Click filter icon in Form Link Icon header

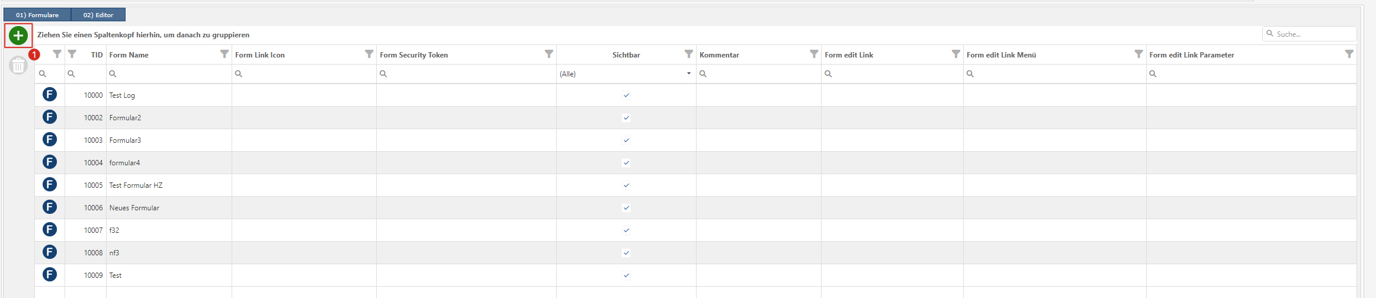[369, 54]
